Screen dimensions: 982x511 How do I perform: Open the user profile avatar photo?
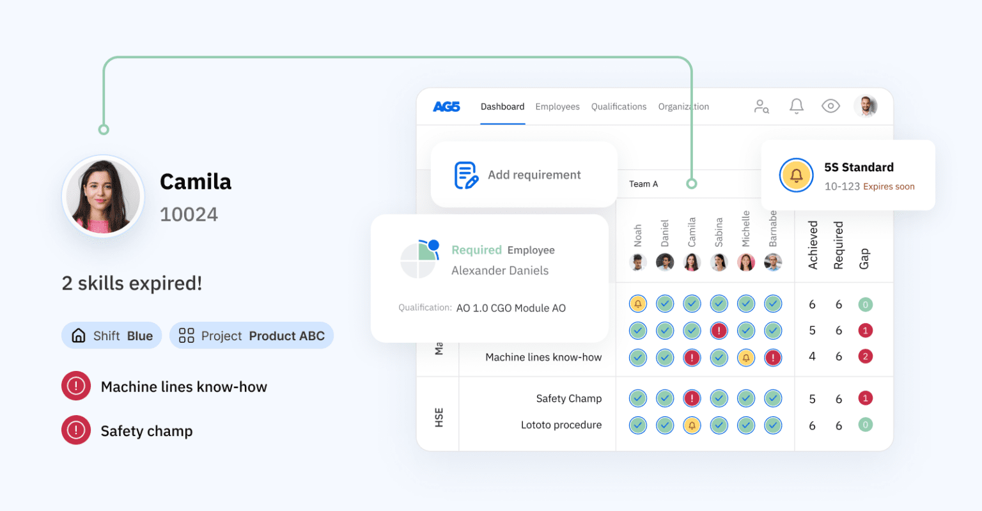coord(866,107)
